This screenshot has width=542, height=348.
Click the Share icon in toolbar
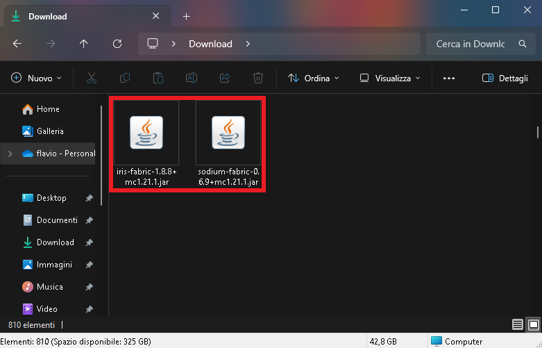click(x=225, y=78)
